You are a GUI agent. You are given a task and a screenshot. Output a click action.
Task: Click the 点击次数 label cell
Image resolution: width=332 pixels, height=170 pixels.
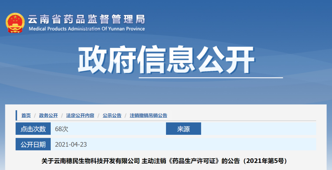click(33, 129)
